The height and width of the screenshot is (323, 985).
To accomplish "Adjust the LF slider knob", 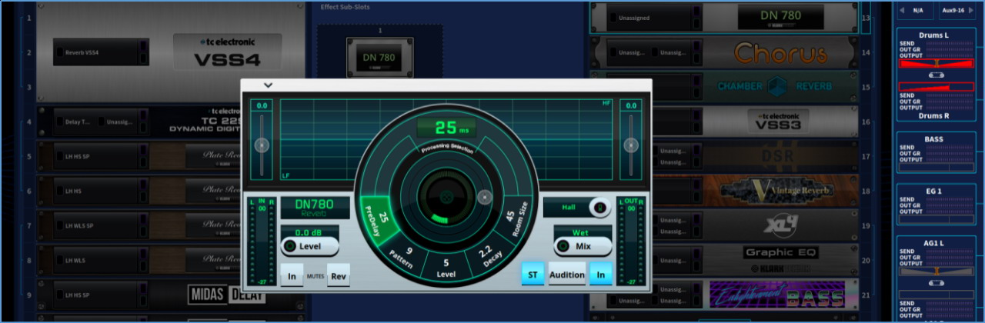I will 262,145.
